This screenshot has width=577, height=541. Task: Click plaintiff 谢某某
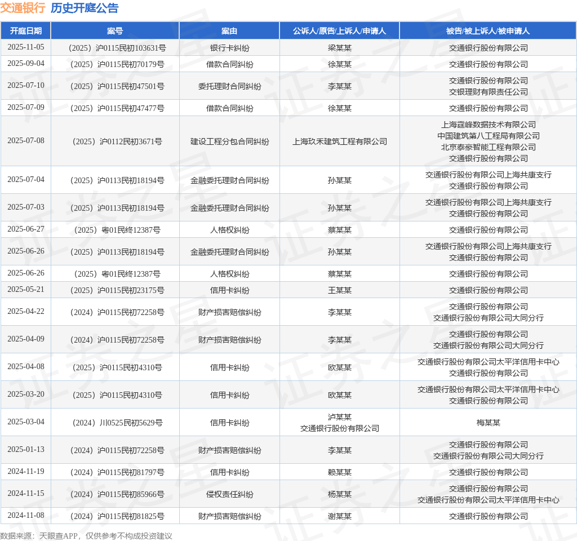(340, 516)
